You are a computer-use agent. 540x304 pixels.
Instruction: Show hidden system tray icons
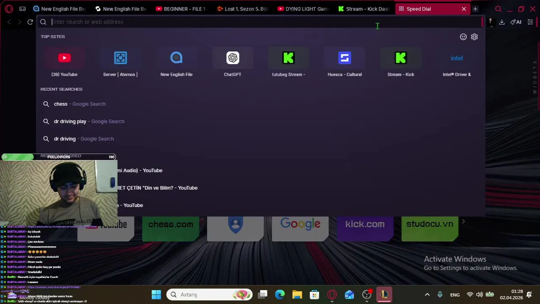(427, 295)
